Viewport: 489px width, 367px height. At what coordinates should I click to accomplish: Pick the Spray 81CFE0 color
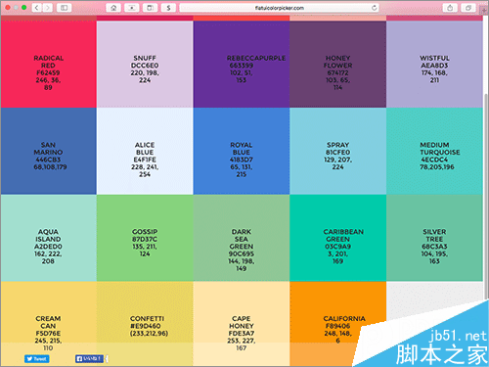click(337, 151)
